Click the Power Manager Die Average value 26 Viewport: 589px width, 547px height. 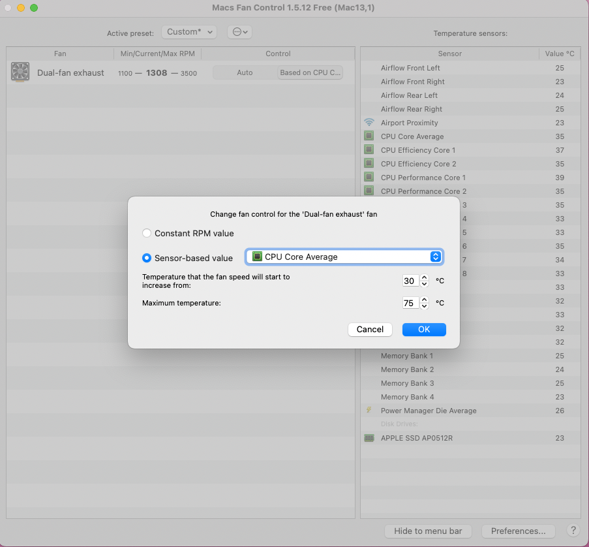pos(560,411)
